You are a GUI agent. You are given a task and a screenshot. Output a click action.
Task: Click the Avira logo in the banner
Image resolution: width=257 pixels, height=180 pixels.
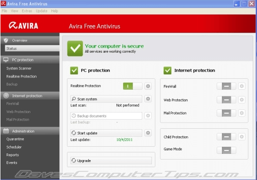(x=23, y=26)
